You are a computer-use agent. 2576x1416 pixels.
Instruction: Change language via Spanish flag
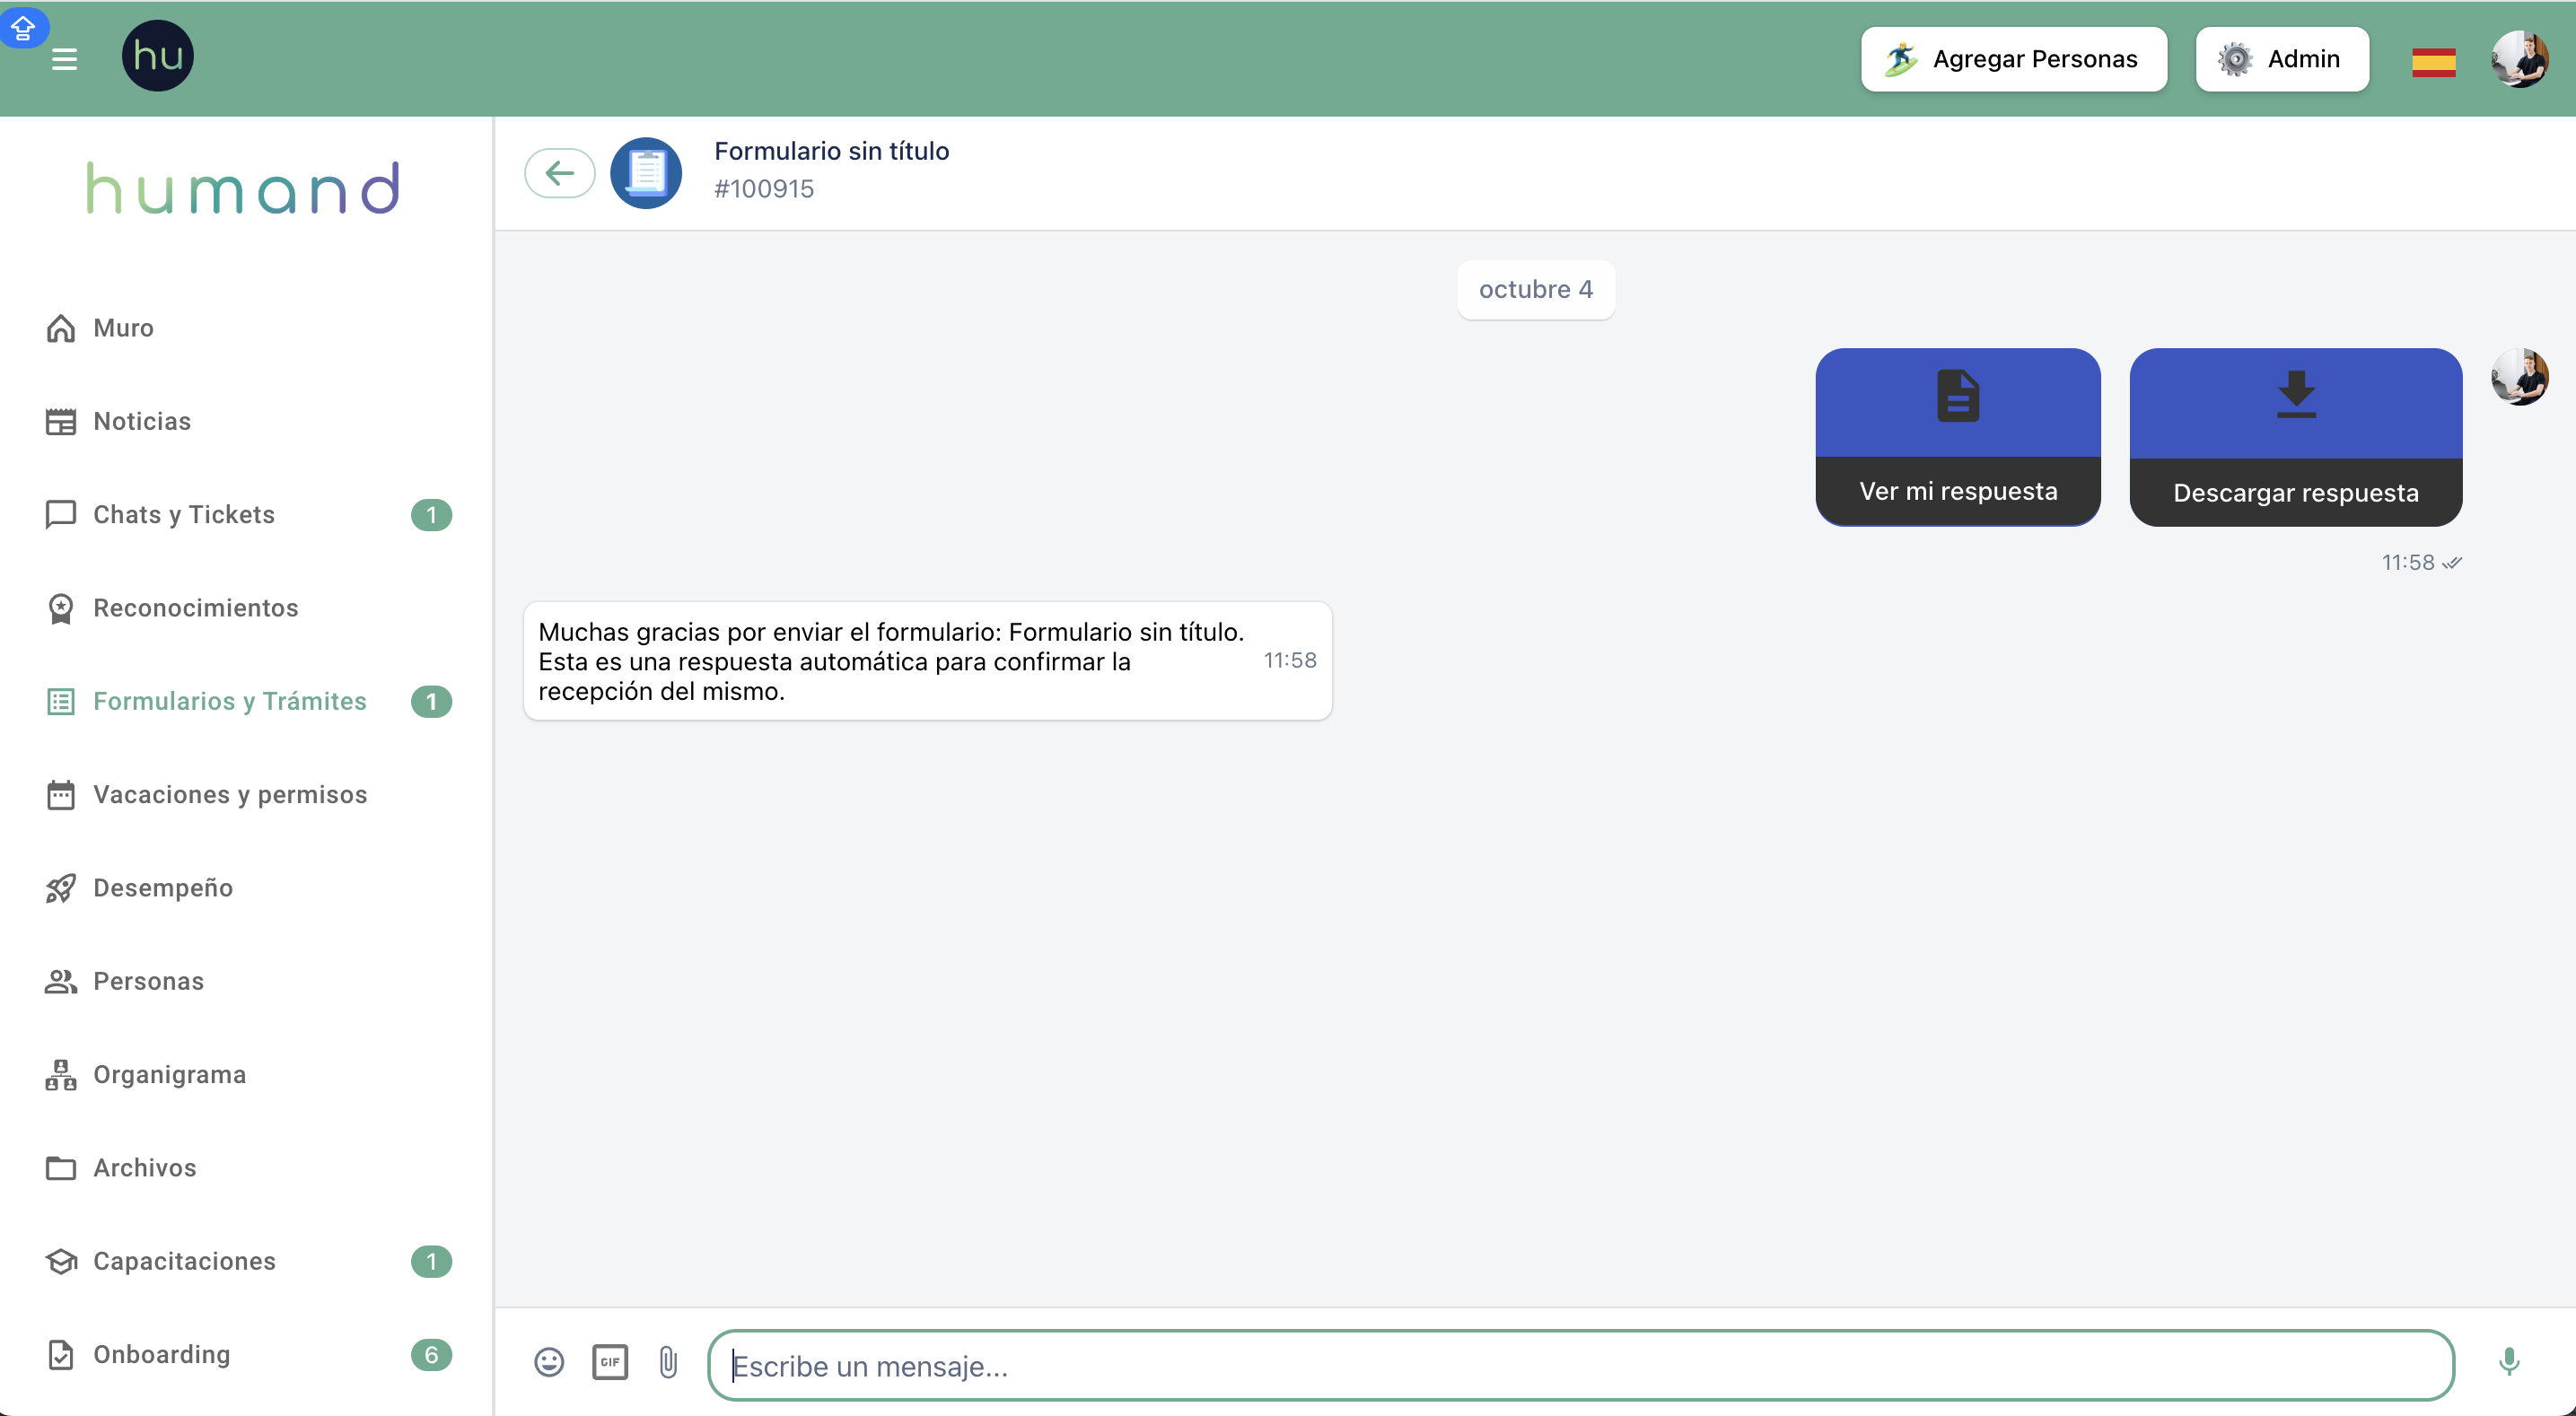[2433, 62]
